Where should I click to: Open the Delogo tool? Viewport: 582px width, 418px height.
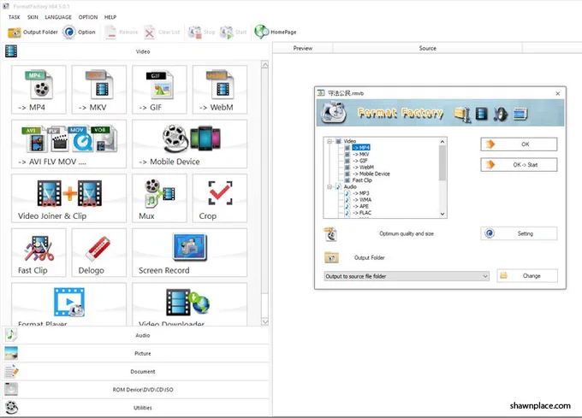pos(99,253)
